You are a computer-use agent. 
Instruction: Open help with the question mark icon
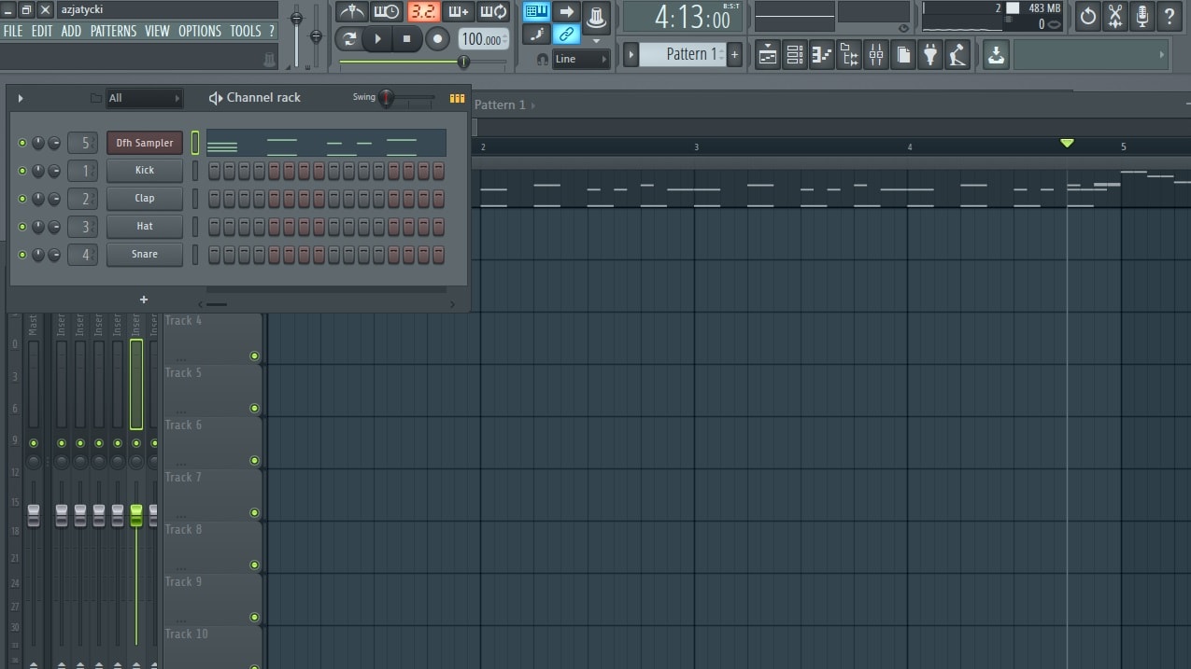[x=1170, y=16]
